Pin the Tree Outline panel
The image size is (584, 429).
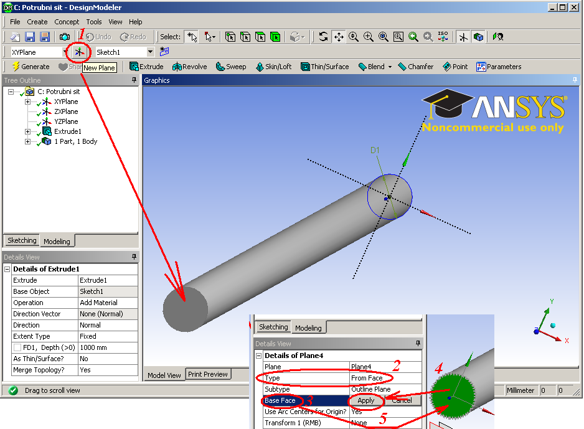click(134, 80)
